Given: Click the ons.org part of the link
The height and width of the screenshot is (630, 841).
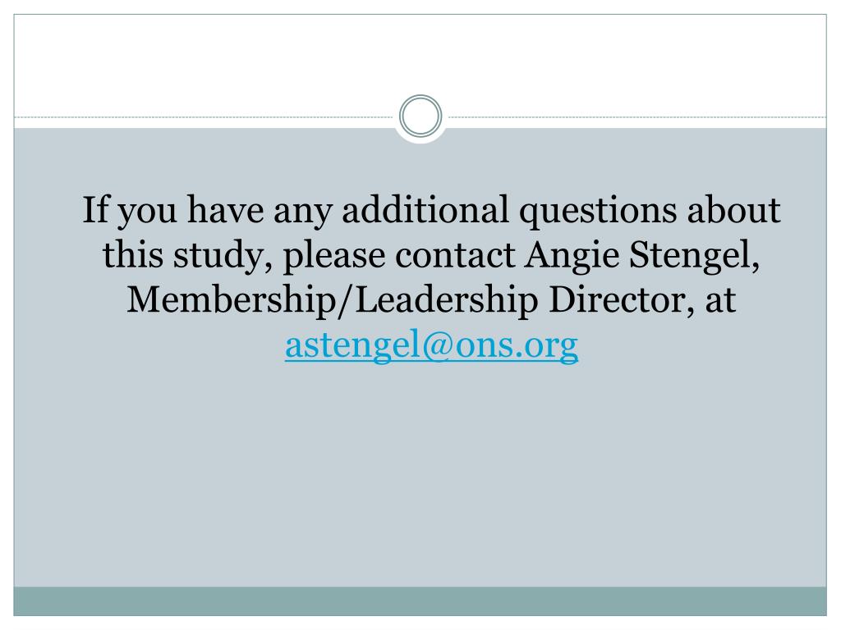Looking at the screenshot, I should pos(517,346).
